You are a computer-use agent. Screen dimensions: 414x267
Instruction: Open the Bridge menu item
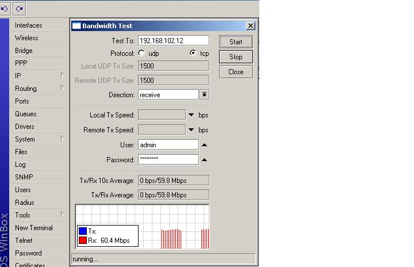click(x=39, y=51)
